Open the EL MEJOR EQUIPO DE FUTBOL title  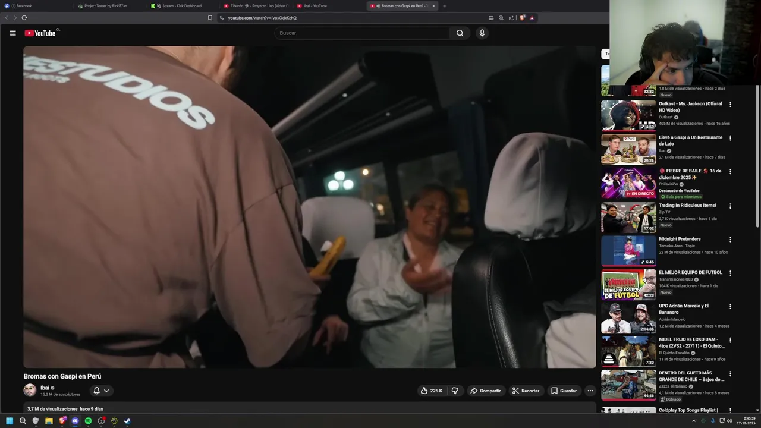(x=690, y=272)
